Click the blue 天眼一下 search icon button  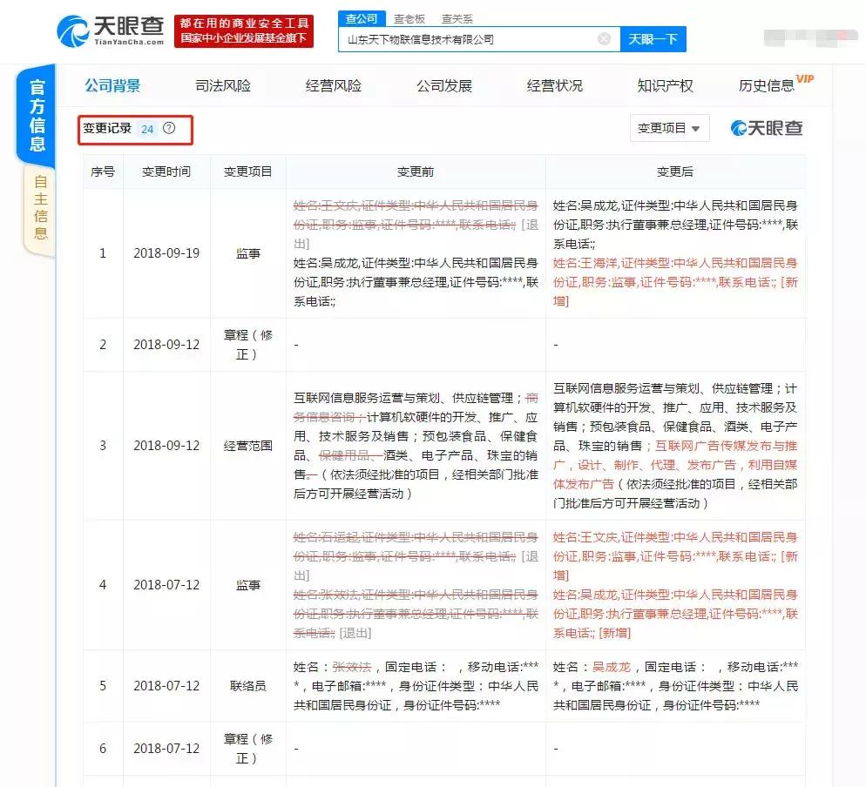(653, 39)
